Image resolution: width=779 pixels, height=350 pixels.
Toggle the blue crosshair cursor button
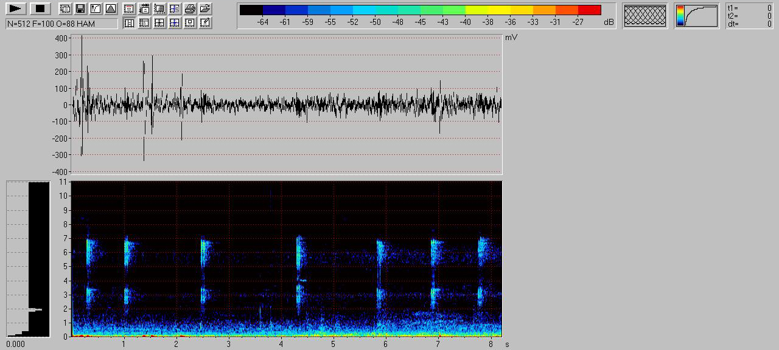click(175, 23)
